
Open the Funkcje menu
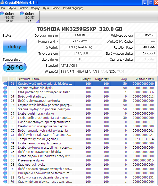23,8
